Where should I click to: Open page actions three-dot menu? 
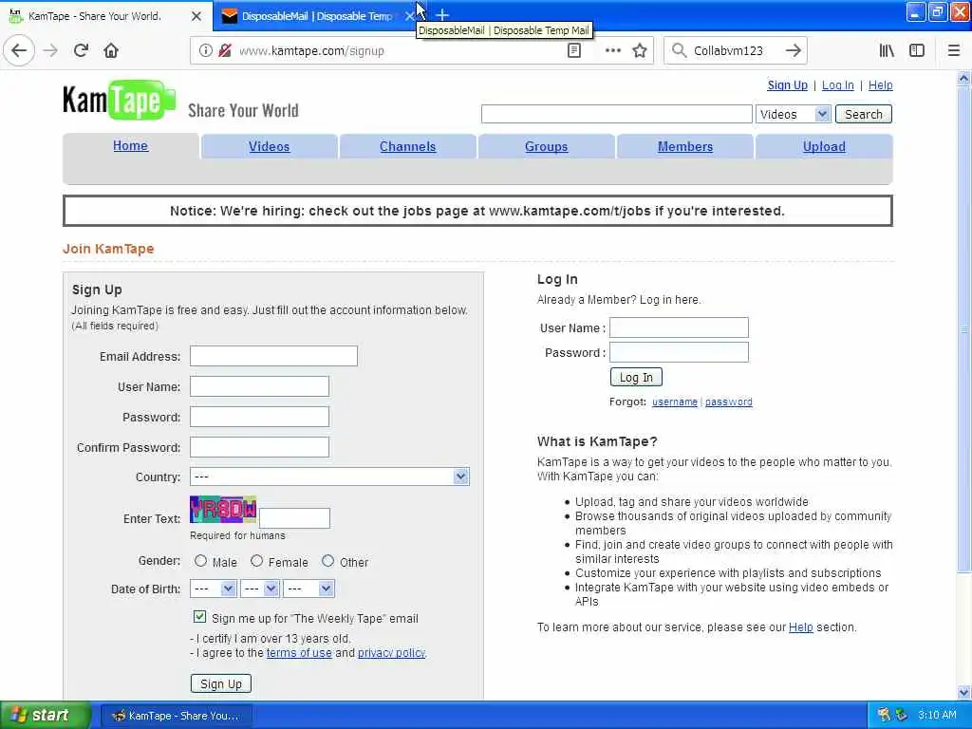612,51
